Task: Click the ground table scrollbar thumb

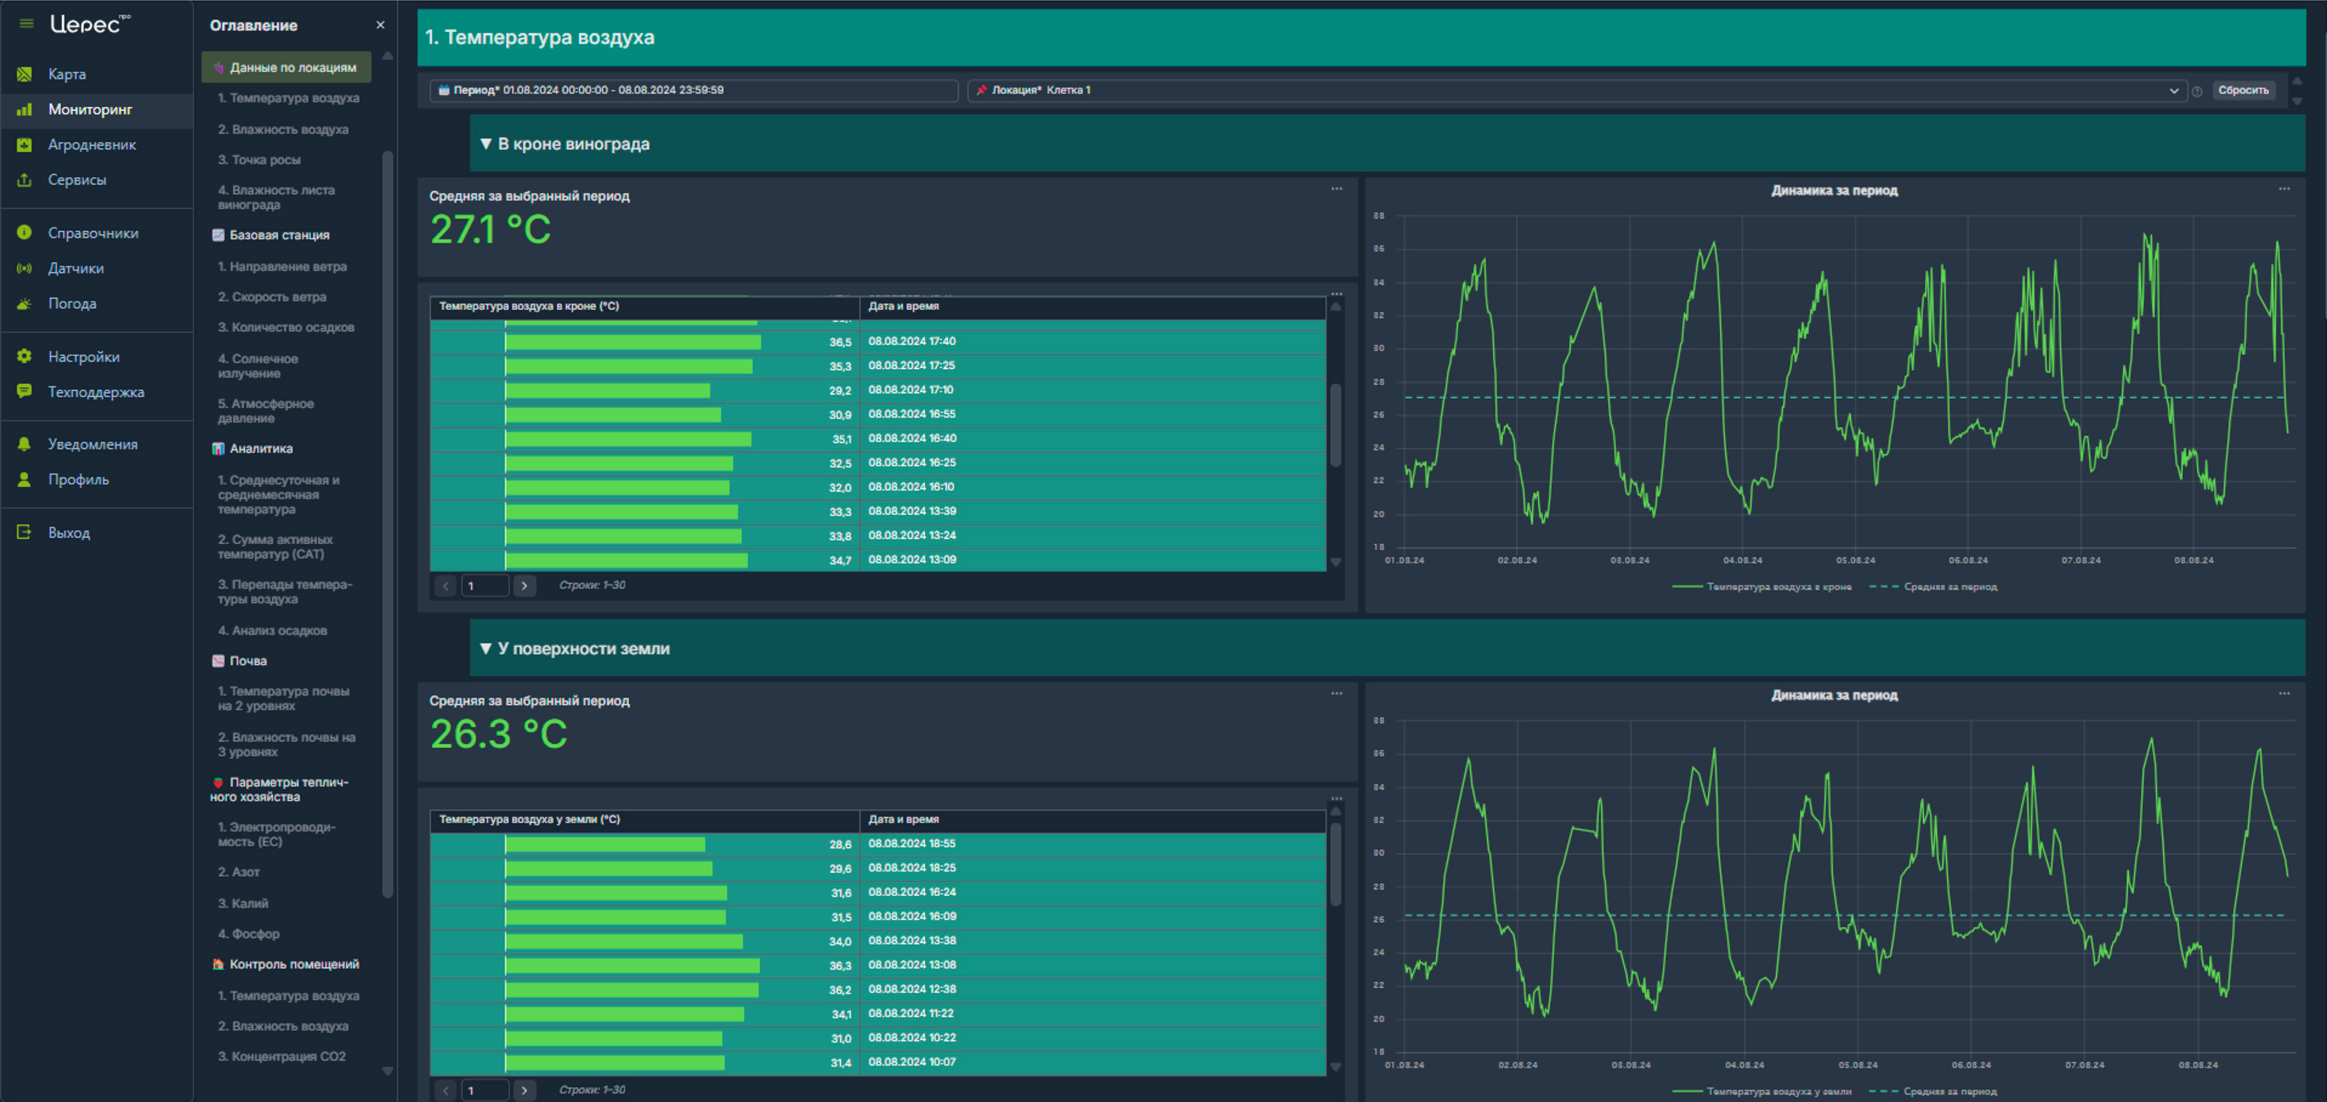Action: pyautogui.click(x=1336, y=864)
